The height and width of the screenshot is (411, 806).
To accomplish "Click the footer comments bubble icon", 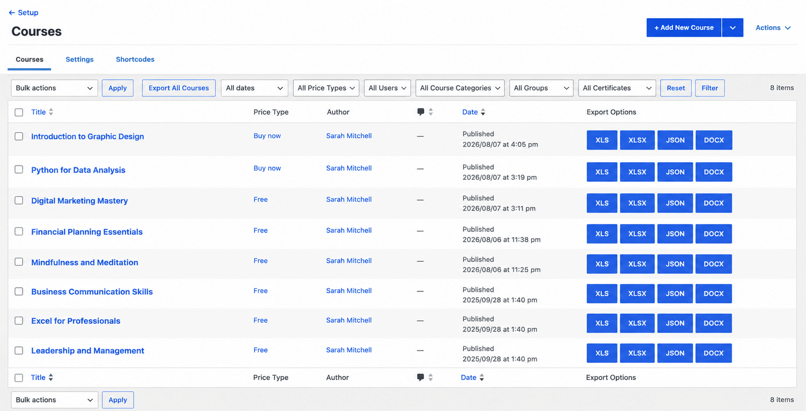I will (420, 377).
